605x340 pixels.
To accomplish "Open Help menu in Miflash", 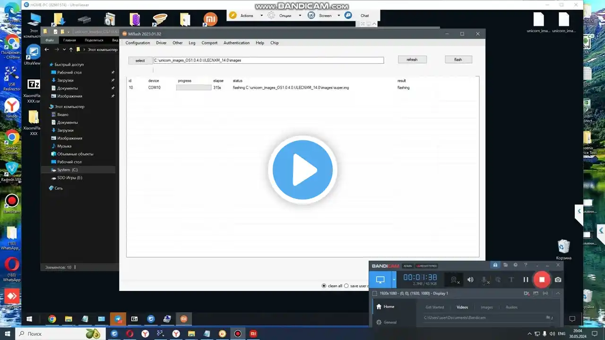I will [260, 43].
